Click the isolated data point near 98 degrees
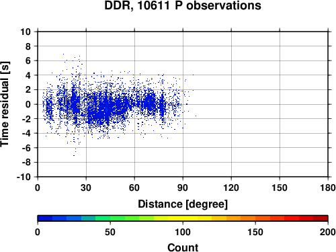Screen dimensions: 336x252 pos(196,116)
